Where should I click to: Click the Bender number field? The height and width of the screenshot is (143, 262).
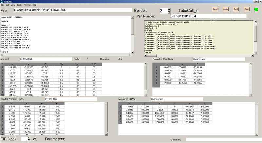tap(164, 11)
